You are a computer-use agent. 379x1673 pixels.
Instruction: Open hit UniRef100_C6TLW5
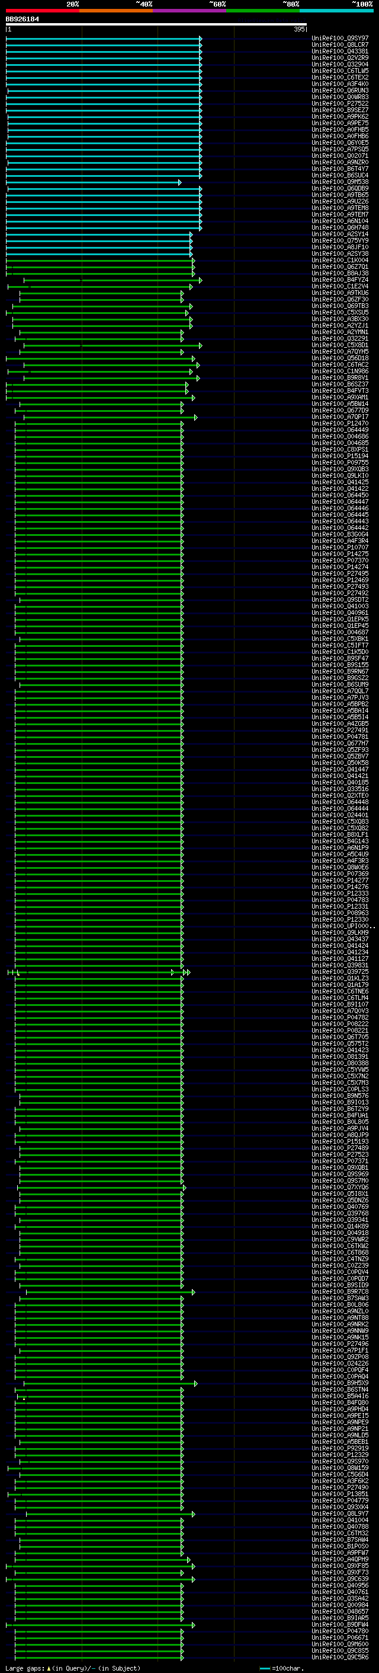tap(340, 71)
